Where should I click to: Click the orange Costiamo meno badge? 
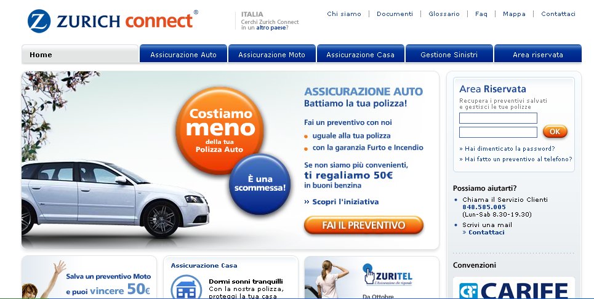(219, 130)
